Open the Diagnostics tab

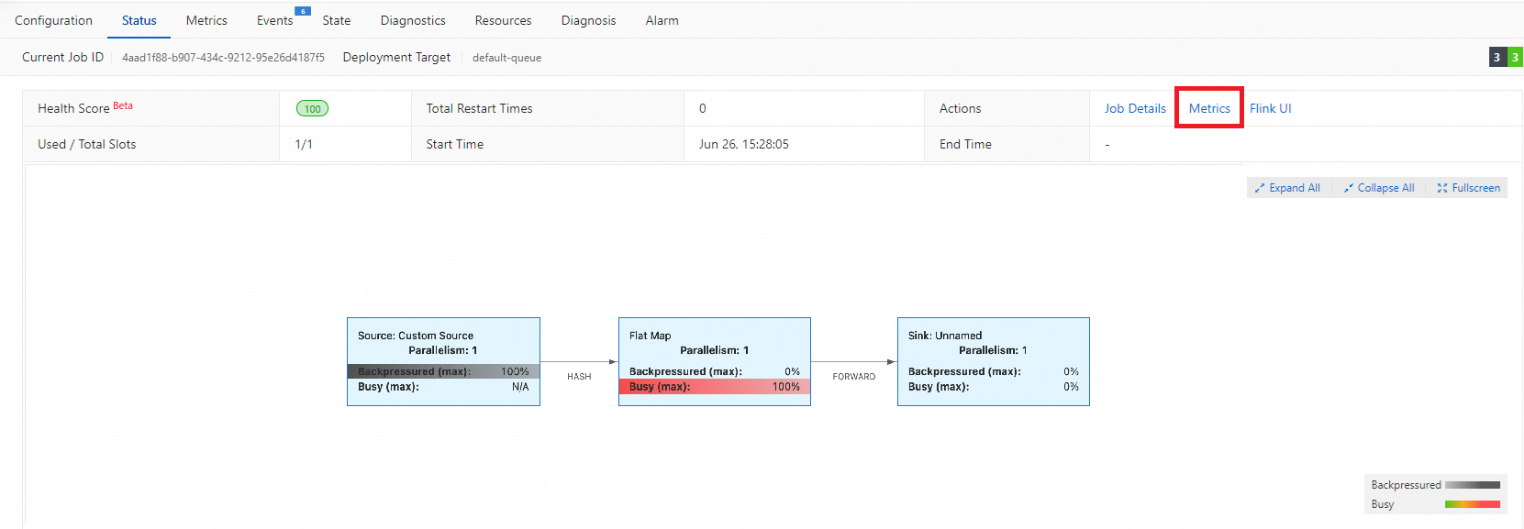tap(413, 20)
